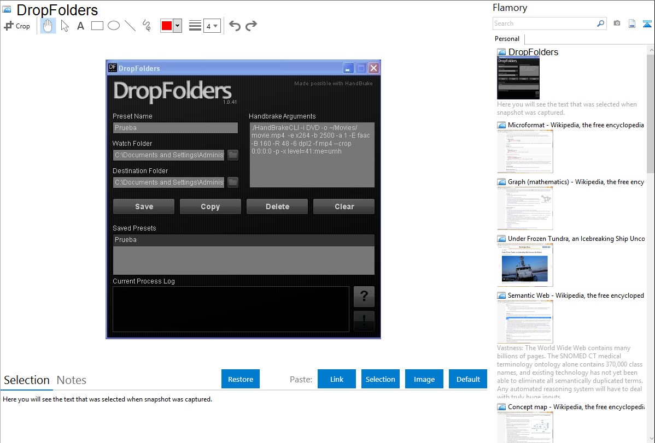
Task: Click the Paste Default button
Action: pyautogui.click(x=468, y=379)
